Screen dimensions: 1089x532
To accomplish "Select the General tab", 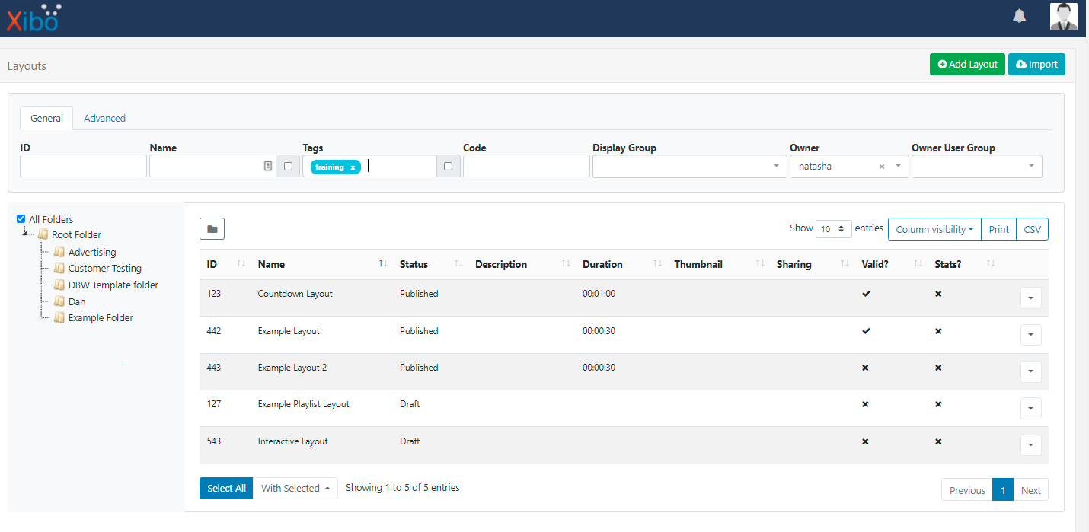I will coord(46,118).
